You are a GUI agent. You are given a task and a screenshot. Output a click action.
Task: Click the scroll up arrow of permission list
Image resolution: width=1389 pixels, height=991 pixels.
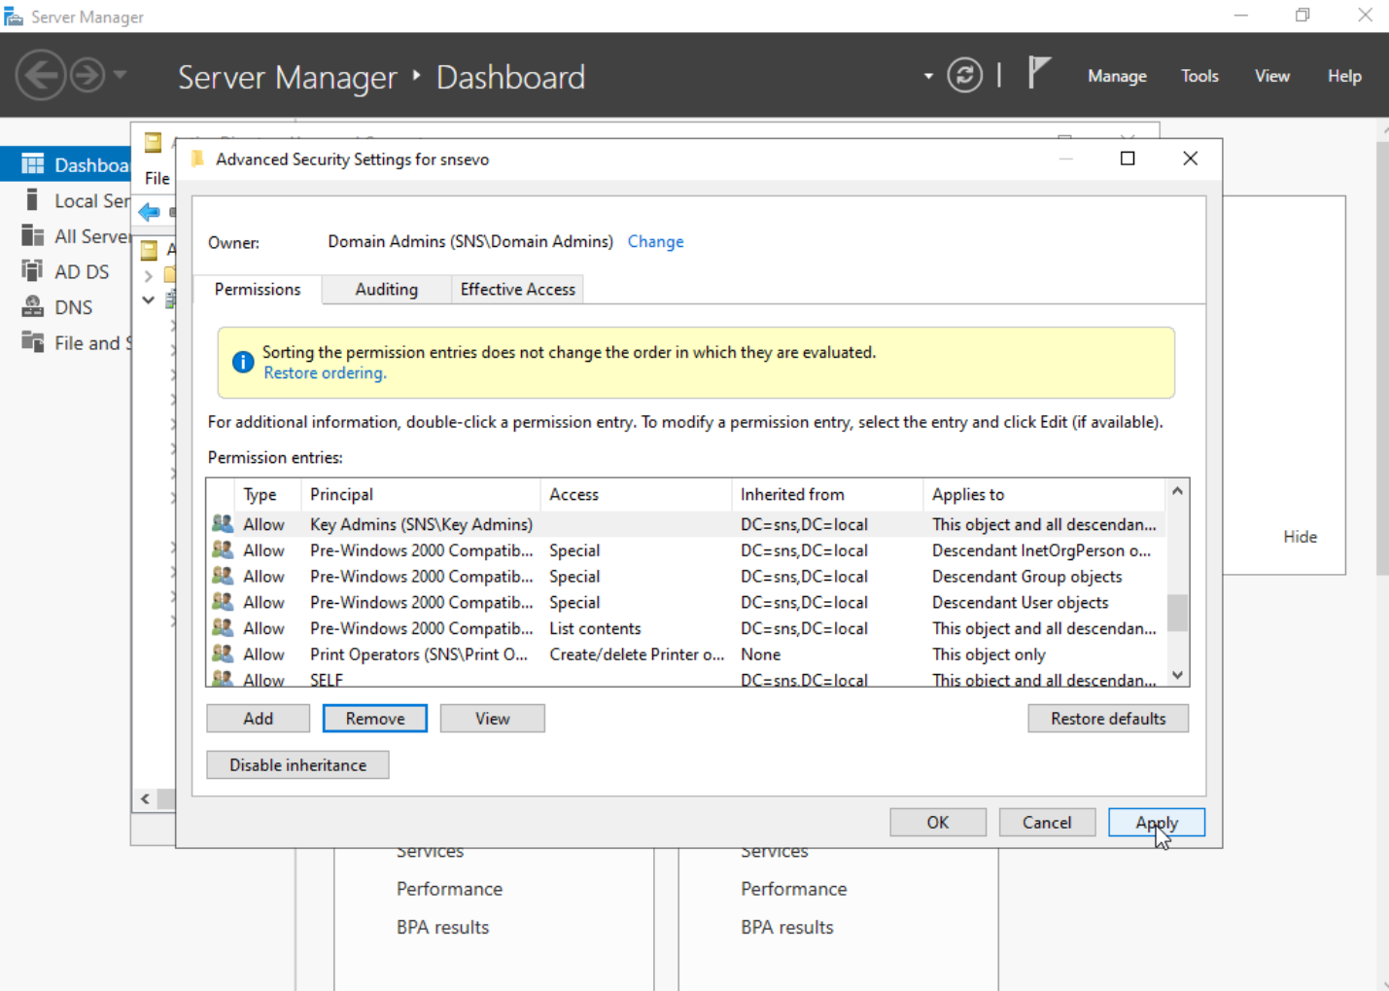coord(1177,491)
